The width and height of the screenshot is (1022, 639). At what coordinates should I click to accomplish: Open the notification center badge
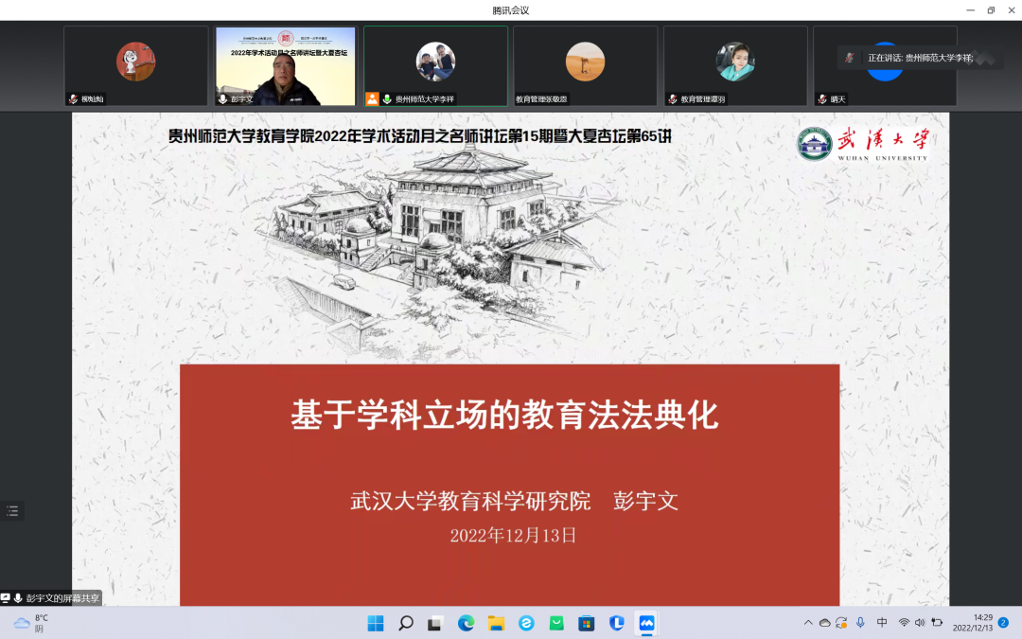tap(1003, 623)
